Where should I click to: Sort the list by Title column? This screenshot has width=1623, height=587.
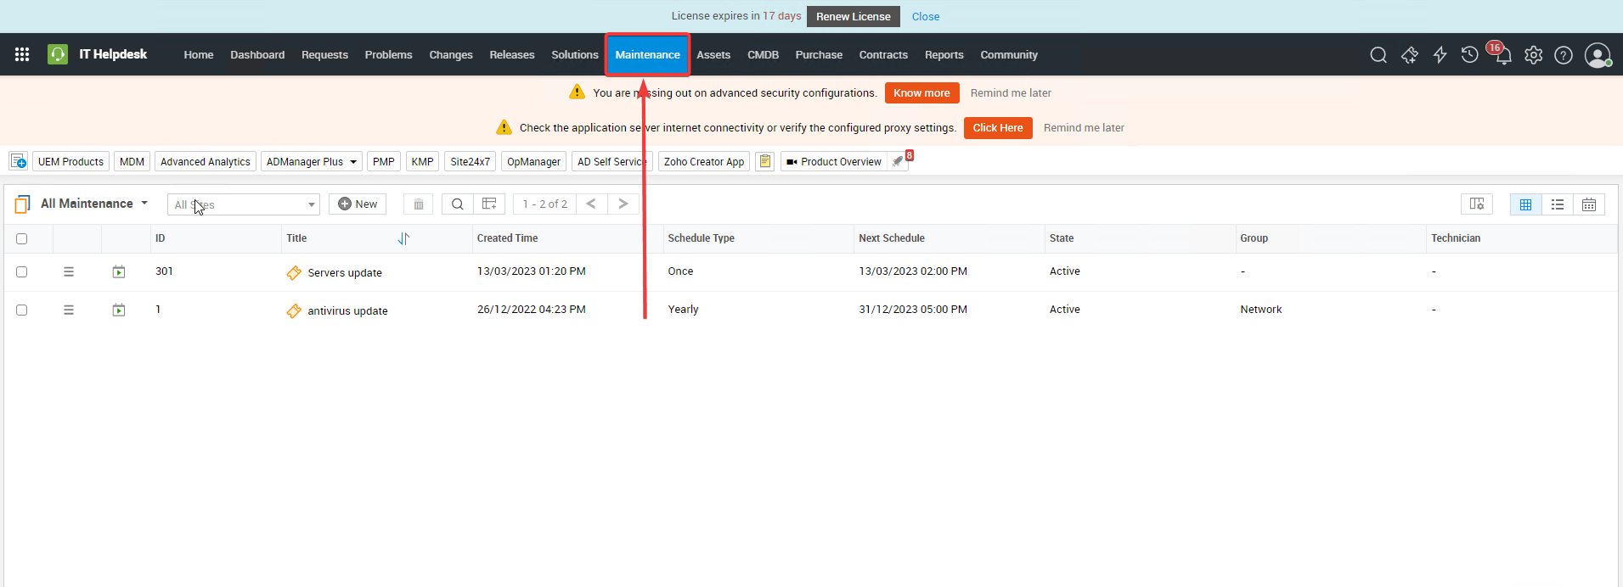(403, 239)
